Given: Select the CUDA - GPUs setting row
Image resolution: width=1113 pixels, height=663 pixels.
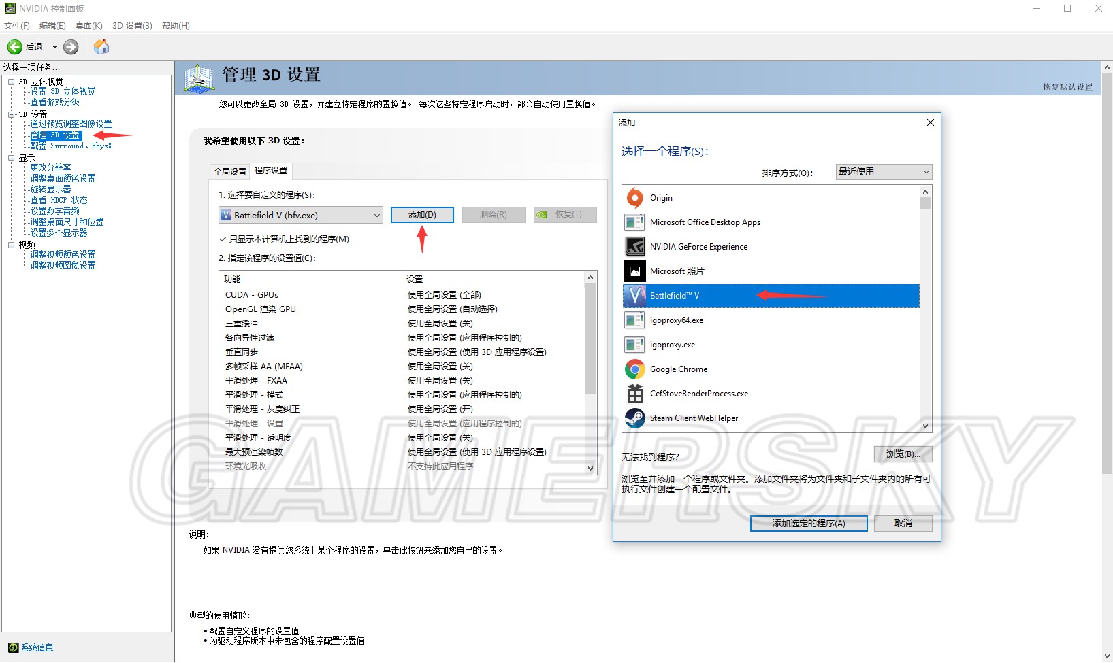Looking at the screenshot, I should point(402,295).
